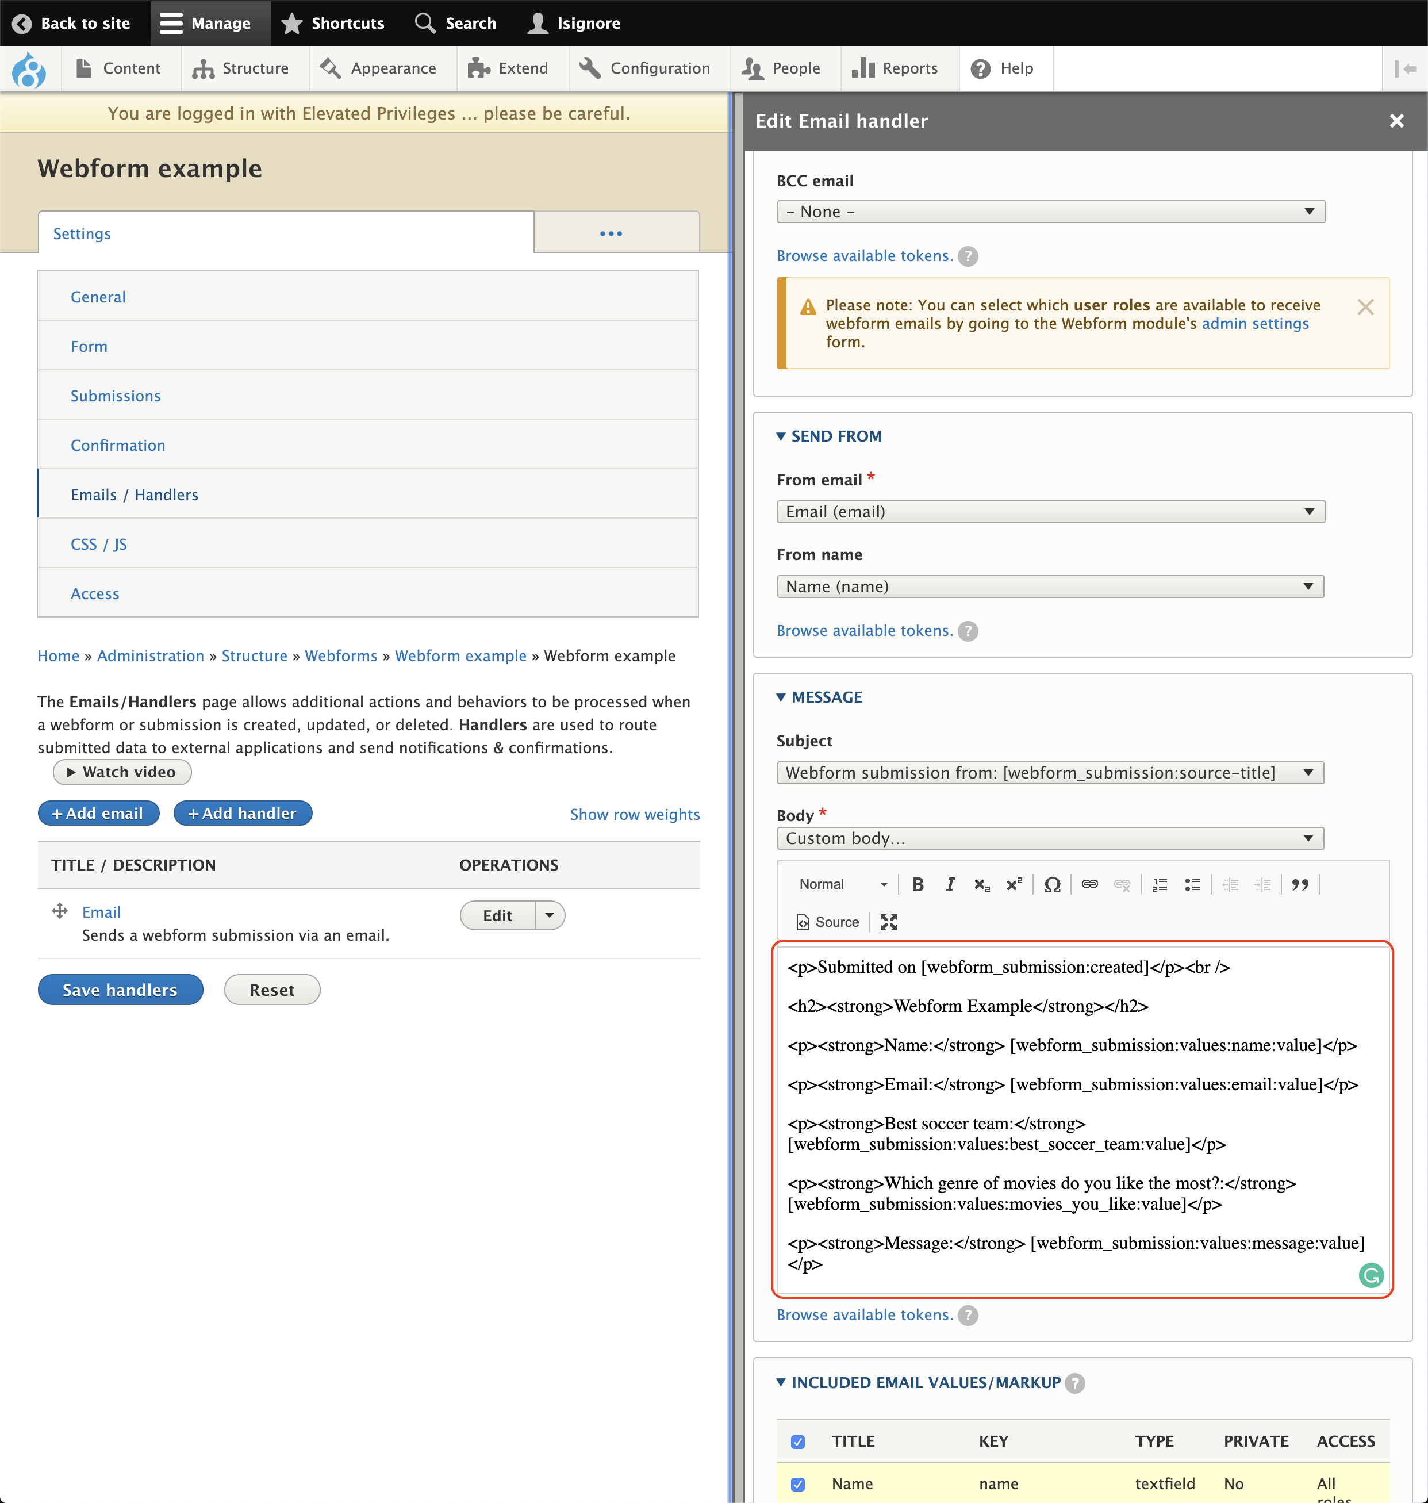Insert link using chain icon
This screenshot has width=1428, height=1503.
(1089, 884)
